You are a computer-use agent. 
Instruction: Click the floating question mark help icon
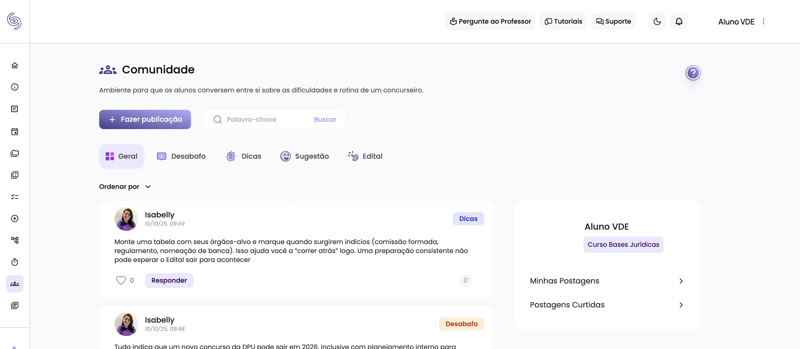693,73
